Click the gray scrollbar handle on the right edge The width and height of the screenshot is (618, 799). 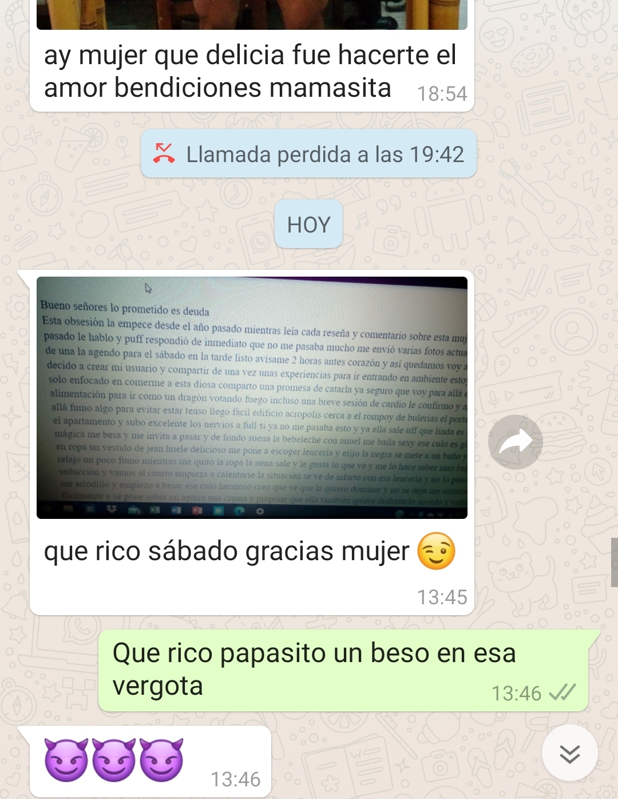[x=614, y=562]
